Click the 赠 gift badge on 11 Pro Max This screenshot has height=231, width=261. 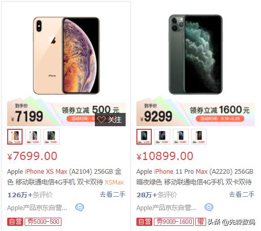click(x=200, y=222)
